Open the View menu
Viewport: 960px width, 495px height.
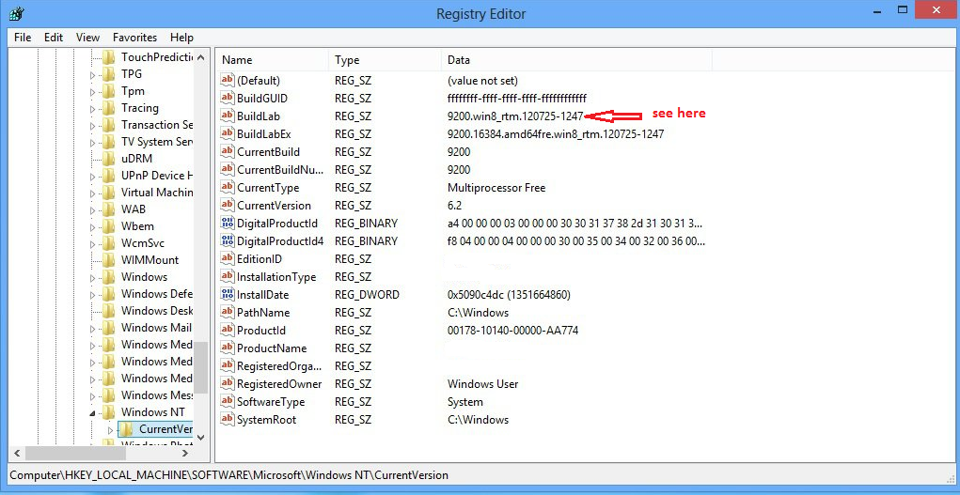point(87,38)
